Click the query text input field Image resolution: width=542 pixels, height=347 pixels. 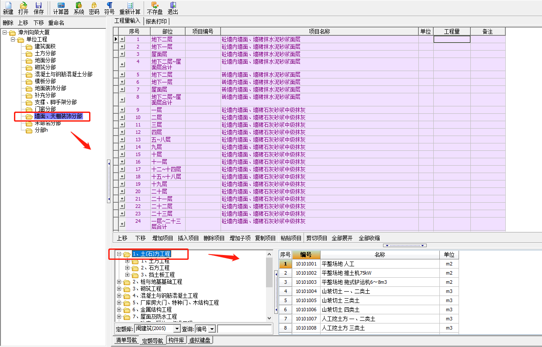(x=244, y=329)
